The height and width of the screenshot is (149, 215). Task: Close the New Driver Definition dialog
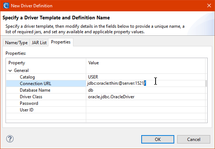pos(209,5)
